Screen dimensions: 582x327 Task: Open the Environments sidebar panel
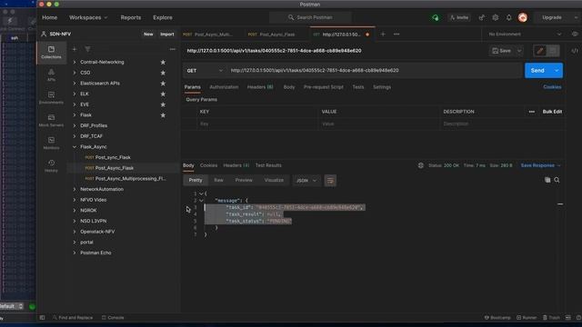coord(51,97)
